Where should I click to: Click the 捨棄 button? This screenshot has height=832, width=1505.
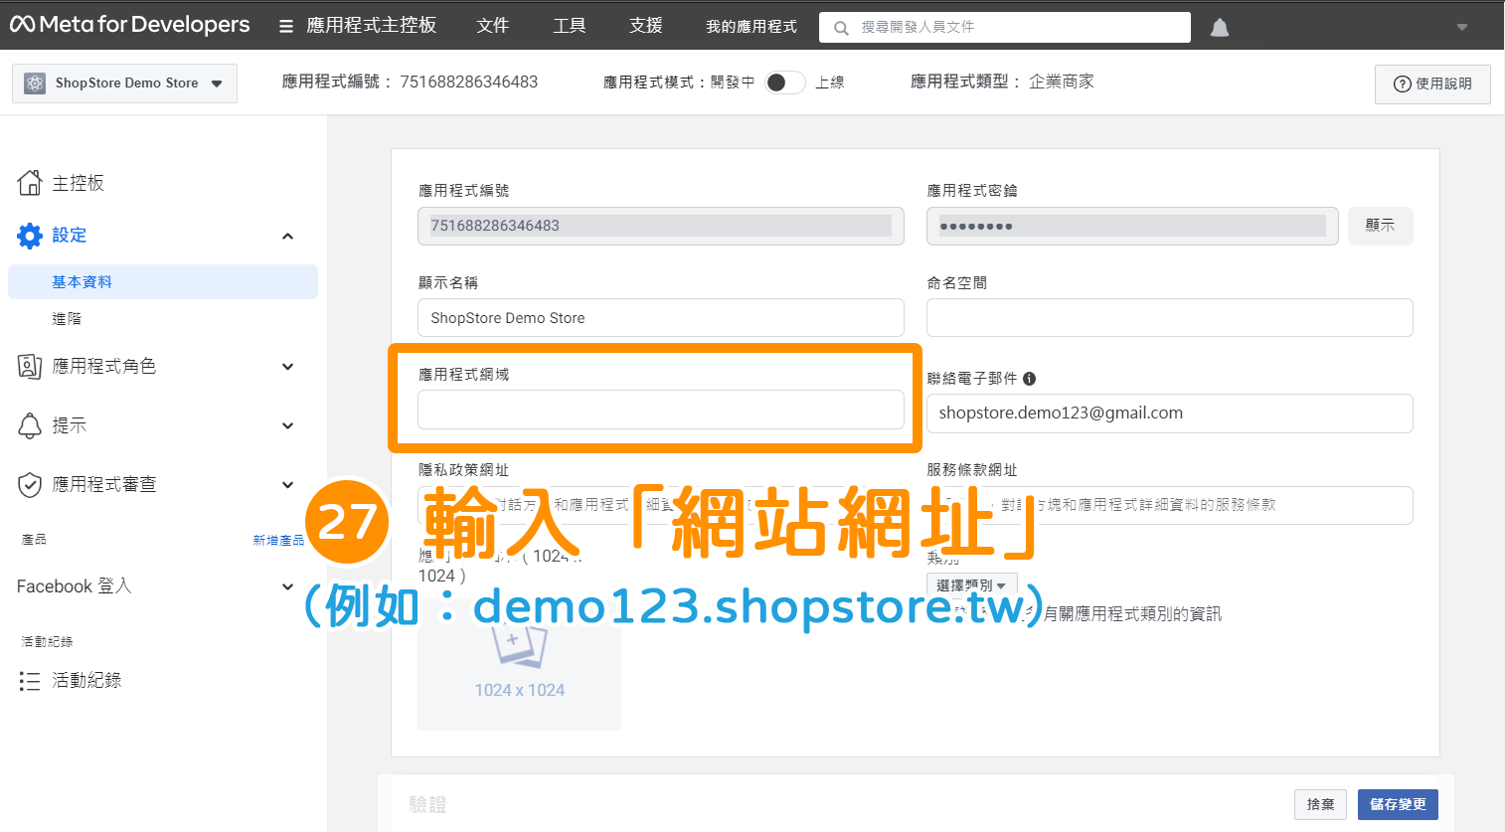(1321, 804)
